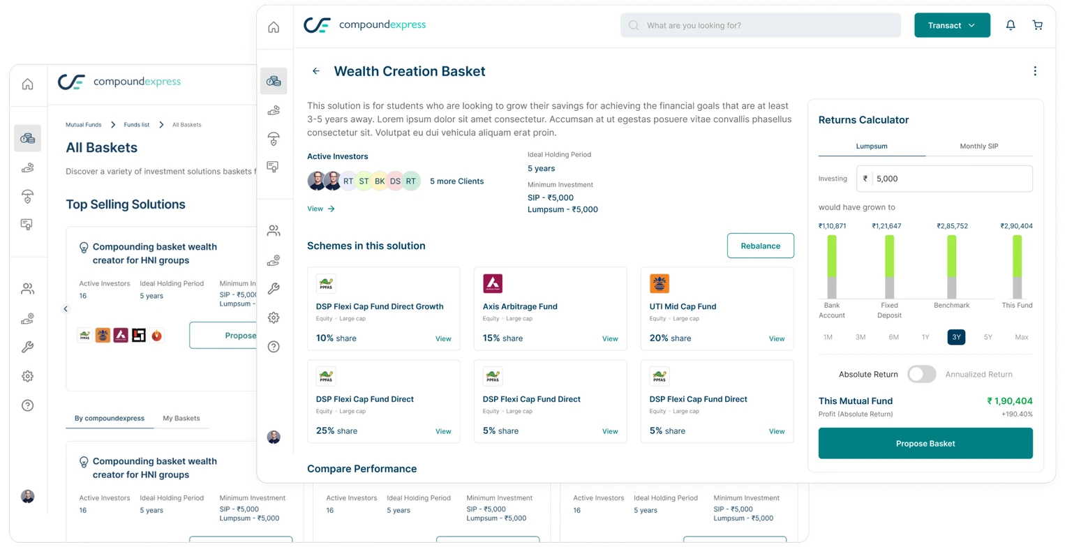Click umbrella icon in back window sidebar
1065x547 pixels.
coord(27,197)
